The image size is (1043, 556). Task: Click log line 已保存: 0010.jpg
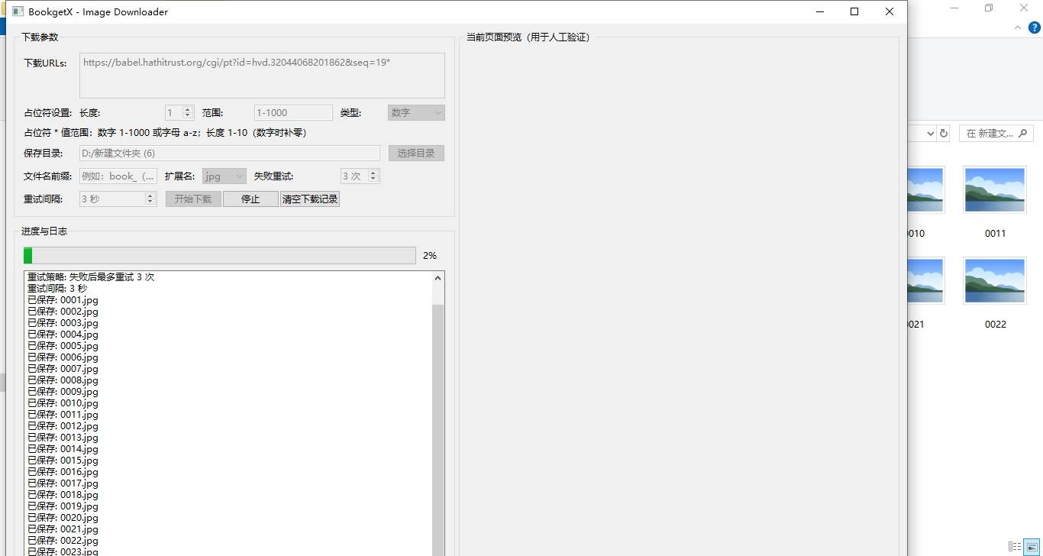(63, 403)
